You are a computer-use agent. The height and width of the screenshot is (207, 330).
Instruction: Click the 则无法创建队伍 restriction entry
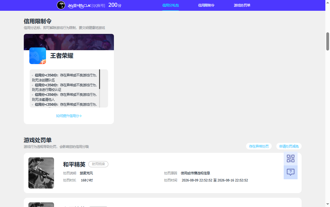point(43,80)
